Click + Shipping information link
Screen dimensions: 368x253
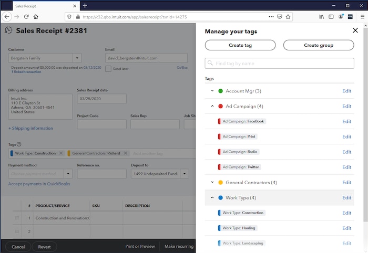point(30,128)
